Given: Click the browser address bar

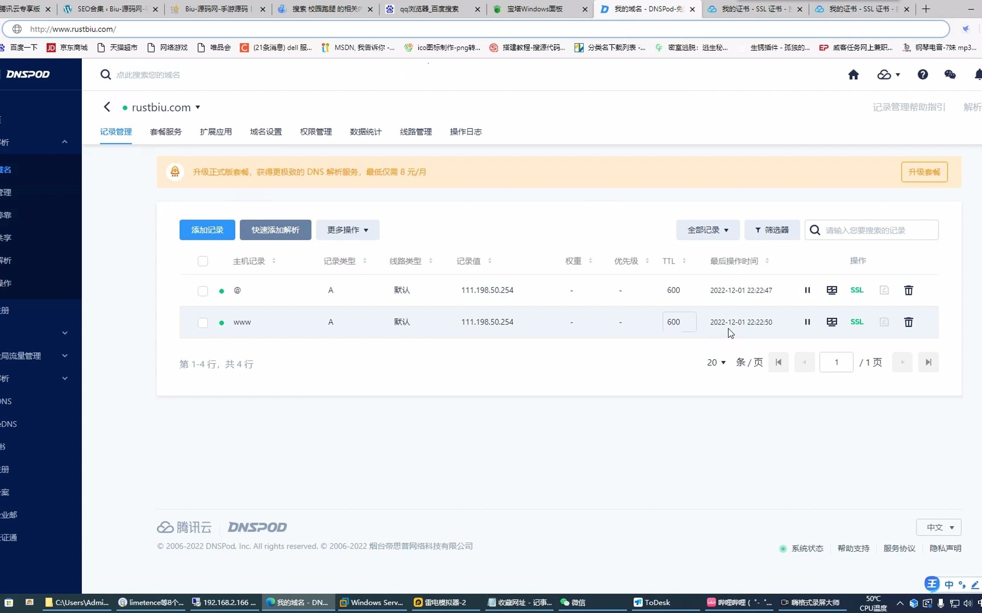Looking at the screenshot, I should pyautogui.click(x=476, y=29).
